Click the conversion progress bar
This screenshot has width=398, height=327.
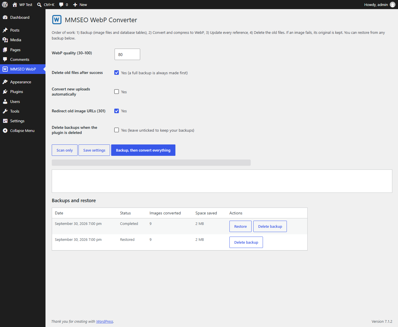click(x=151, y=163)
